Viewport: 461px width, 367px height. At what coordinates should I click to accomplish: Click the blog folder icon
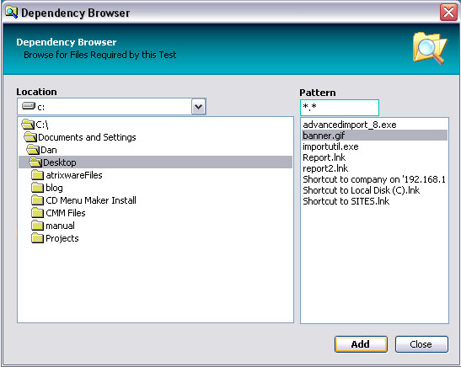(37, 188)
